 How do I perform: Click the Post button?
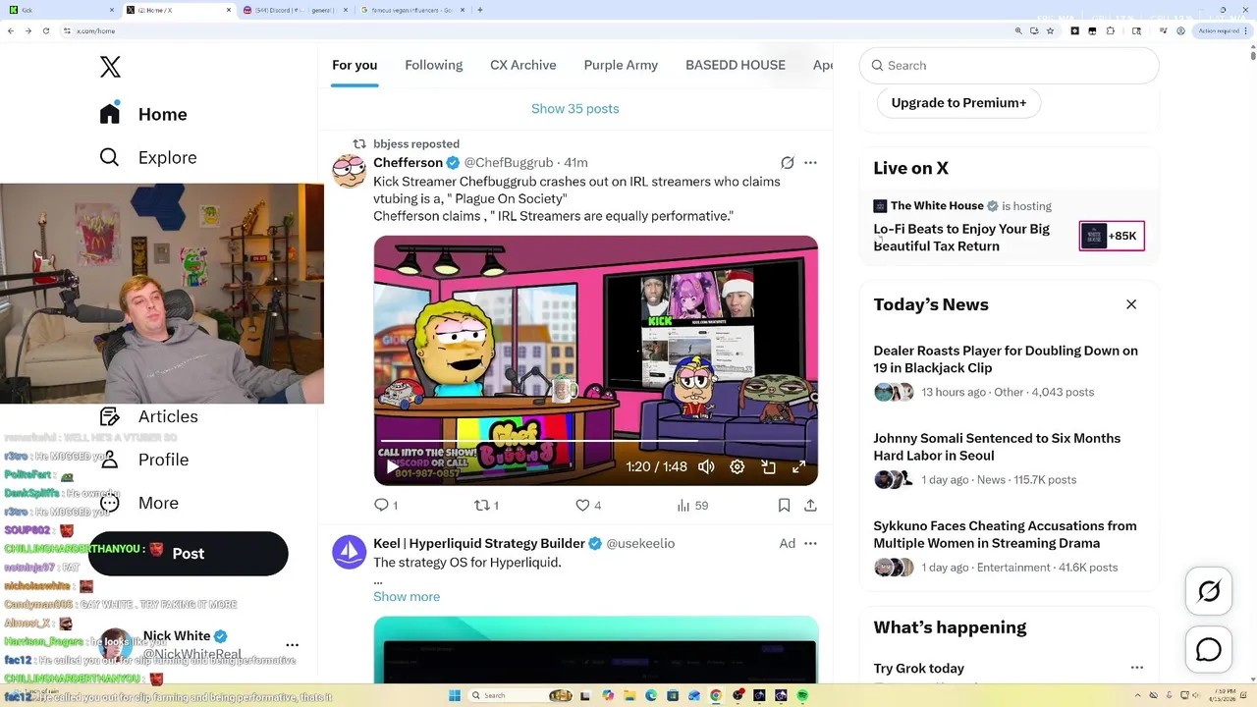click(189, 554)
